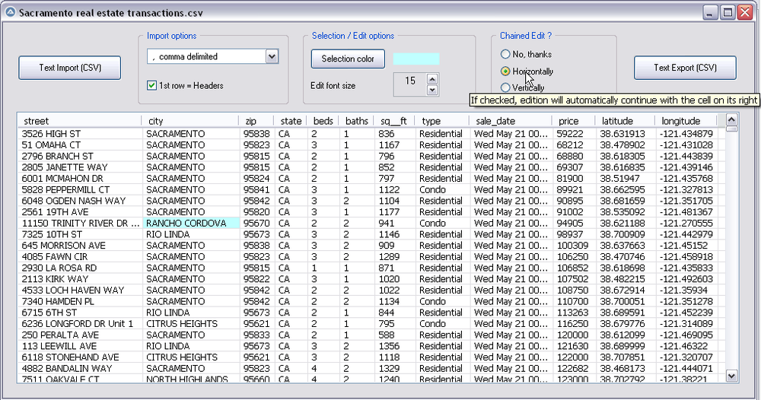
Task: Select 'Horizontally' chained edit radio button
Action: (x=505, y=71)
